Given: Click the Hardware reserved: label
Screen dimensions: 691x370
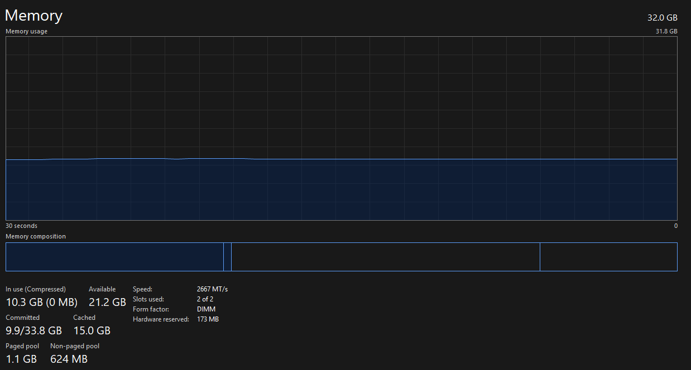Looking at the screenshot, I should click(161, 319).
